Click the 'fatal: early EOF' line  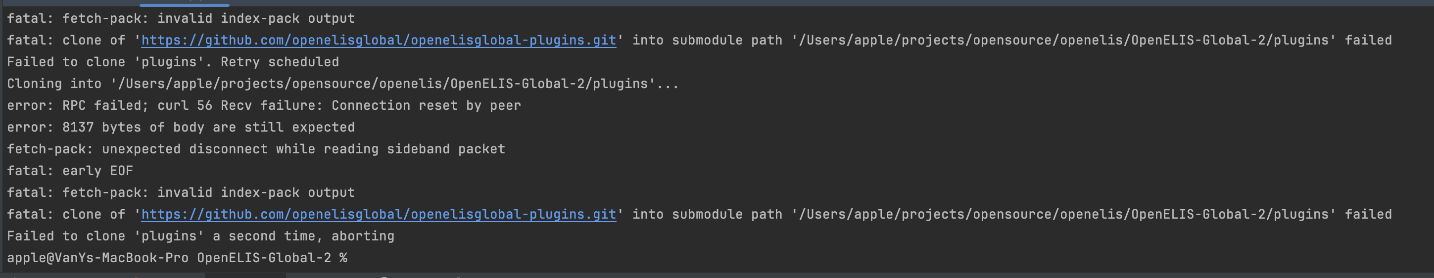click(x=70, y=171)
